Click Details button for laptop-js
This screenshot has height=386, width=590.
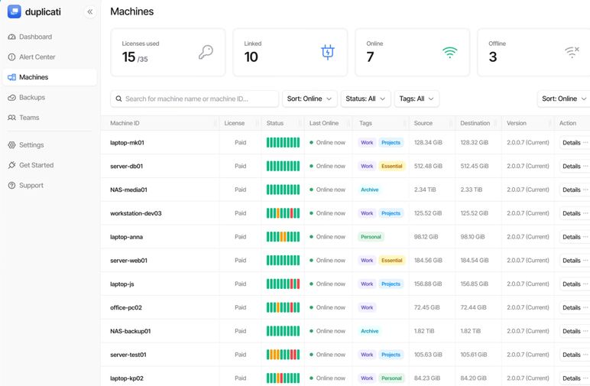pos(571,284)
